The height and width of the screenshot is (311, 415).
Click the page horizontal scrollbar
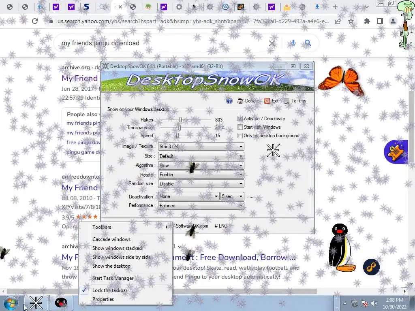[162, 291]
